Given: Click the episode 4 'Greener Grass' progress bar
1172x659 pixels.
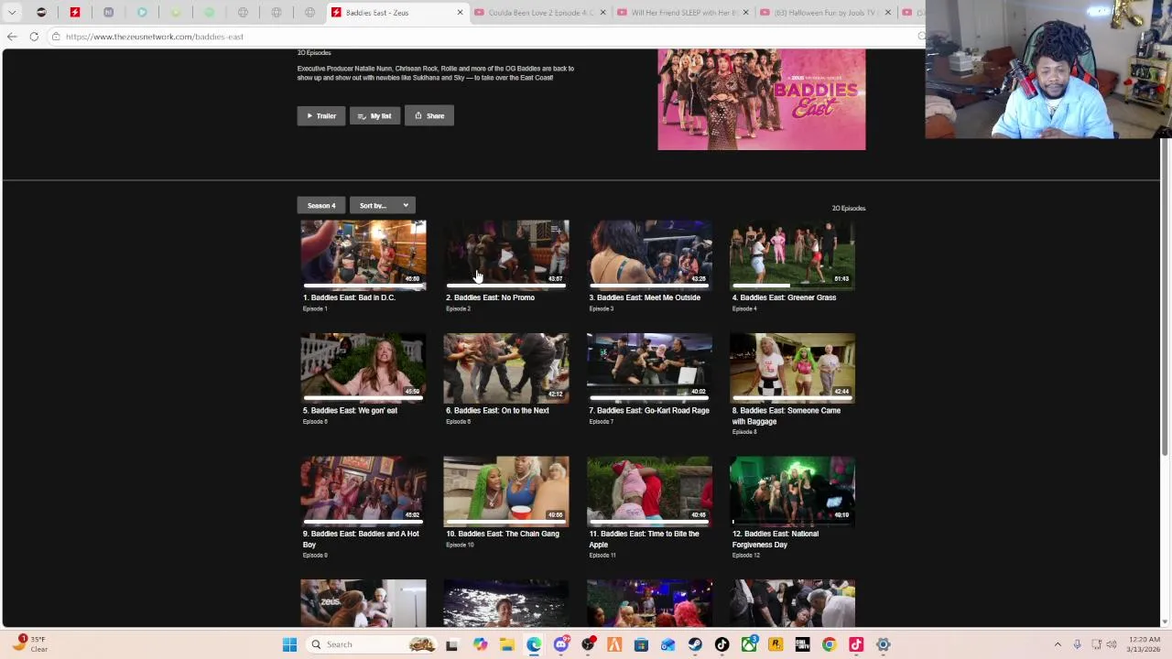Looking at the screenshot, I should (x=792, y=286).
